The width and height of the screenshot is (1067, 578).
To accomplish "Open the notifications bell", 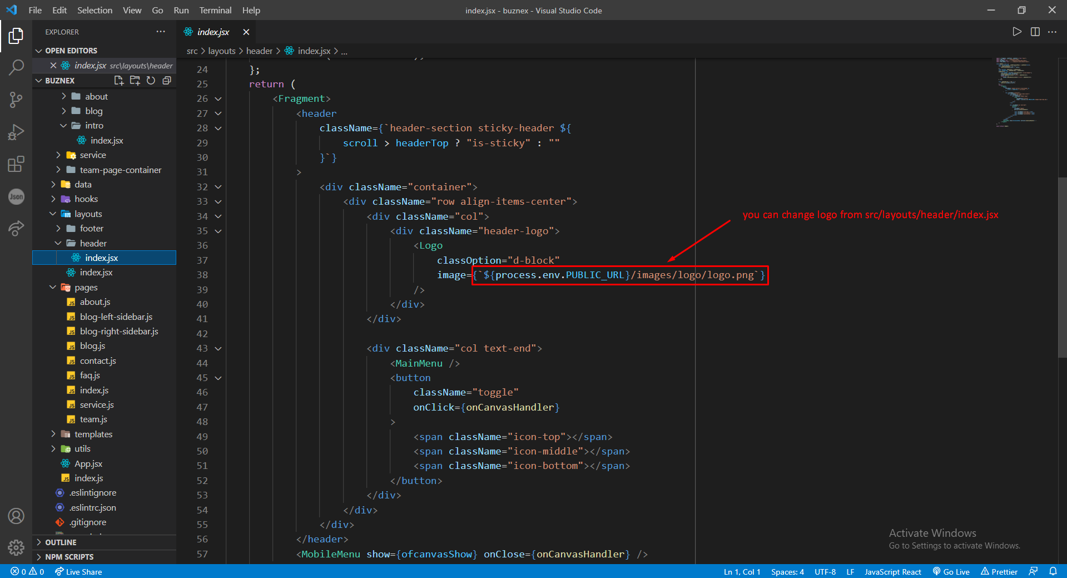I will coord(1053,571).
